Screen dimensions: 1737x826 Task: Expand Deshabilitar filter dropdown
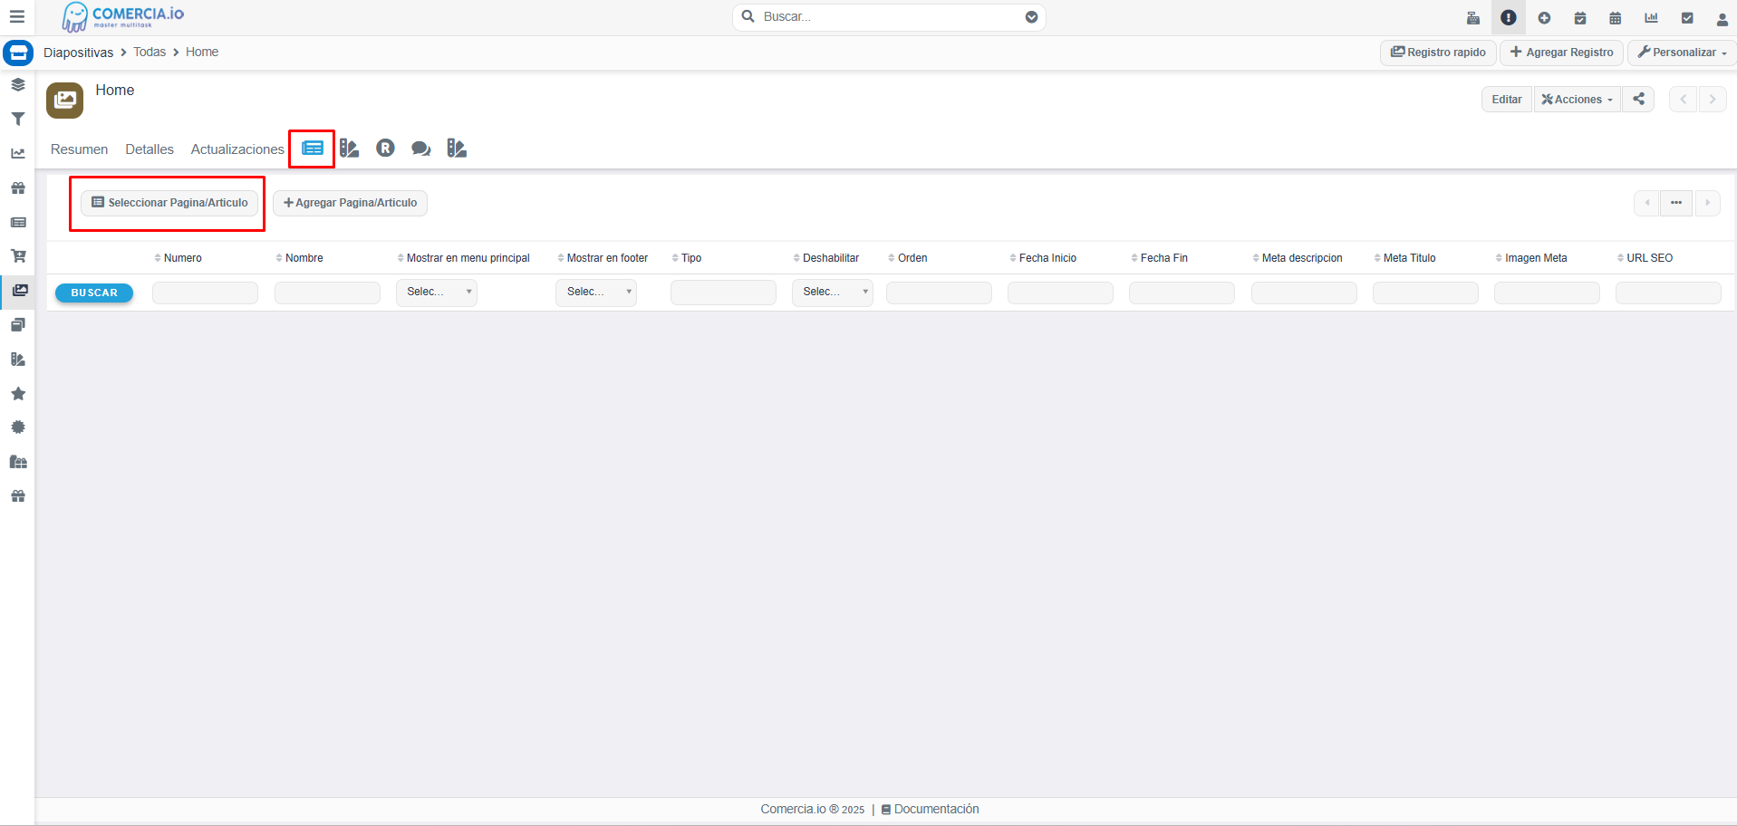(833, 293)
